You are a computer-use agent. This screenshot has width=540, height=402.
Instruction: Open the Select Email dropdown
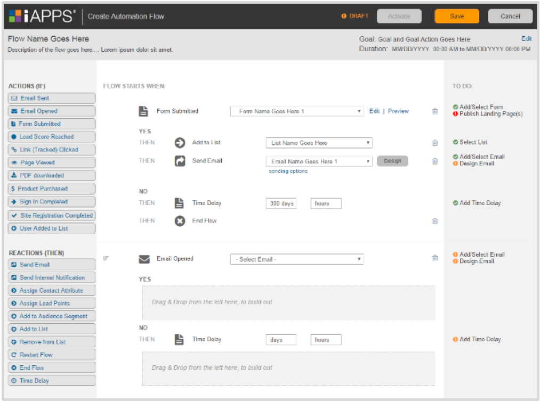(296, 259)
